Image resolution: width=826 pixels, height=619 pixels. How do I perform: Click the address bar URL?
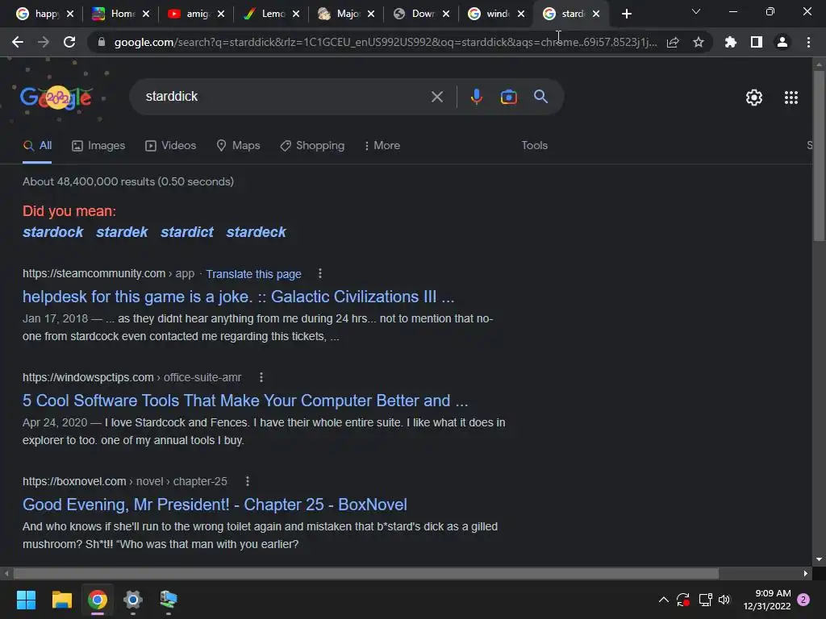pyautogui.click(x=385, y=42)
